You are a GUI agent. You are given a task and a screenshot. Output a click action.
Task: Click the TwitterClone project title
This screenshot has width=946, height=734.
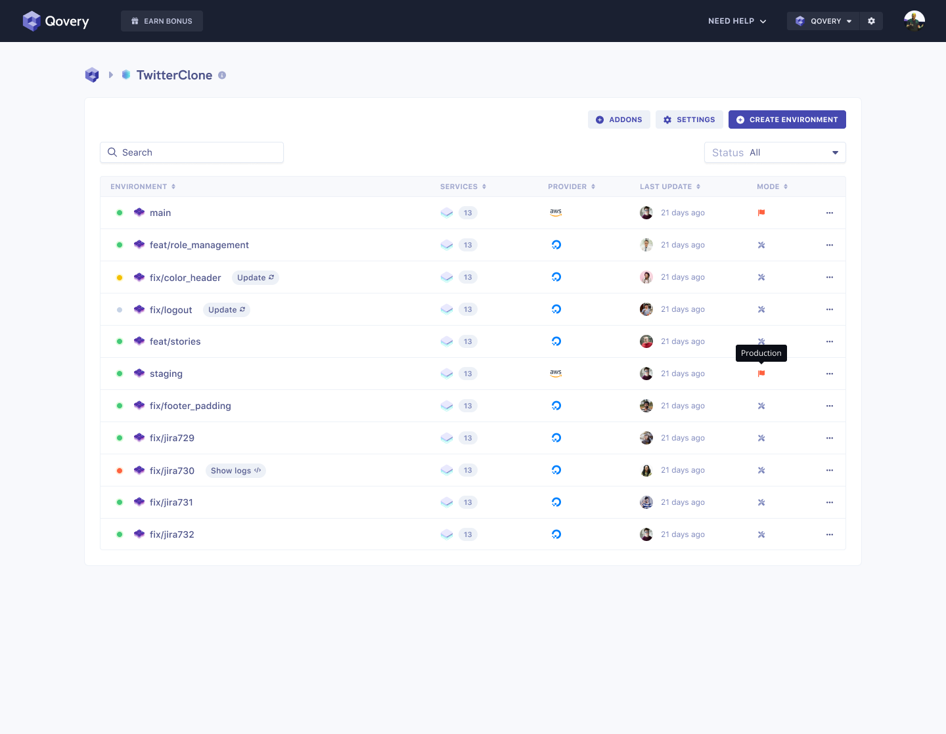pos(174,76)
